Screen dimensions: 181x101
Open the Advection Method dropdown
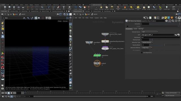pyautogui.click(x=146, y=48)
